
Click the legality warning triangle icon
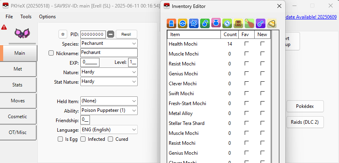coord(4,27)
